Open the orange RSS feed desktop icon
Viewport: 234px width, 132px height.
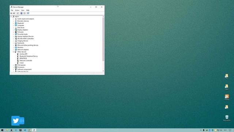tap(227, 96)
